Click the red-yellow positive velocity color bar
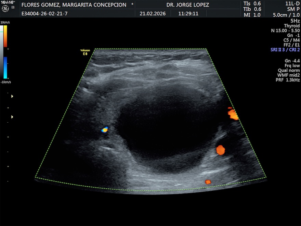301x226 pixels. tap(5, 36)
